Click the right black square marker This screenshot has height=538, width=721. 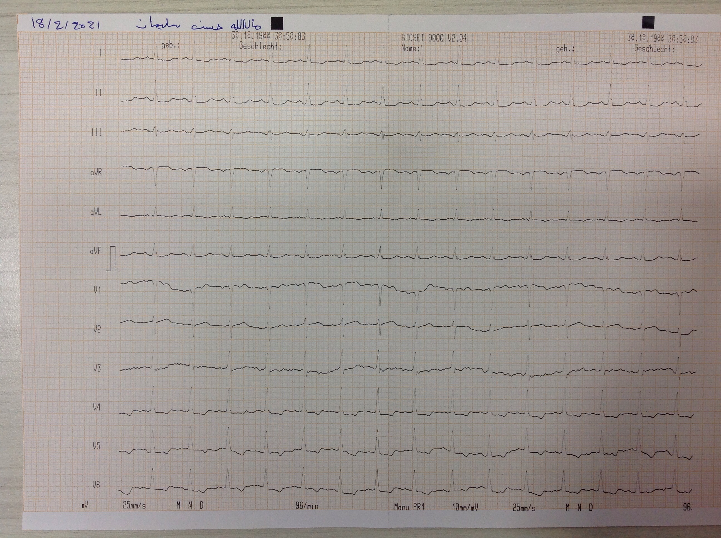[648, 23]
